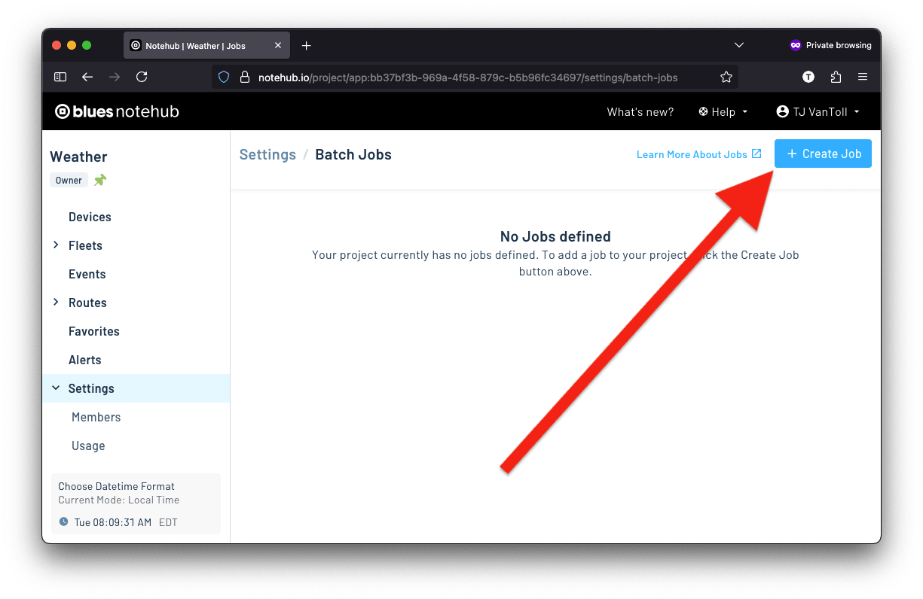Click the Owner badge
This screenshot has height=599, width=923.
coord(69,180)
